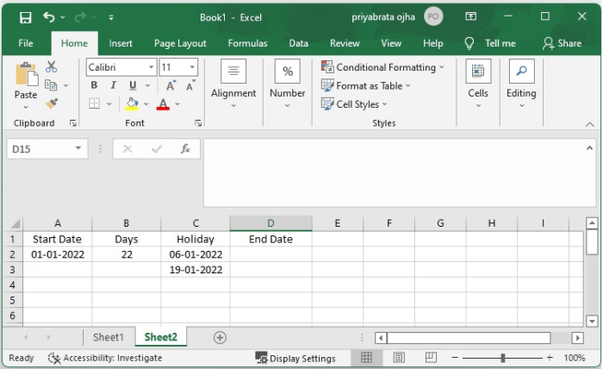Open the View ribbon tab

(391, 43)
